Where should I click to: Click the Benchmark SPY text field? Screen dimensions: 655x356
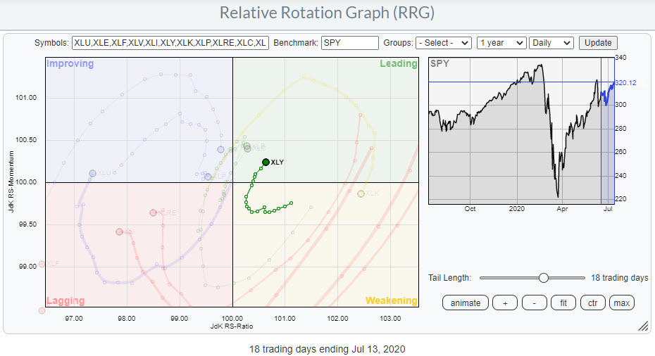coord(349,43)
